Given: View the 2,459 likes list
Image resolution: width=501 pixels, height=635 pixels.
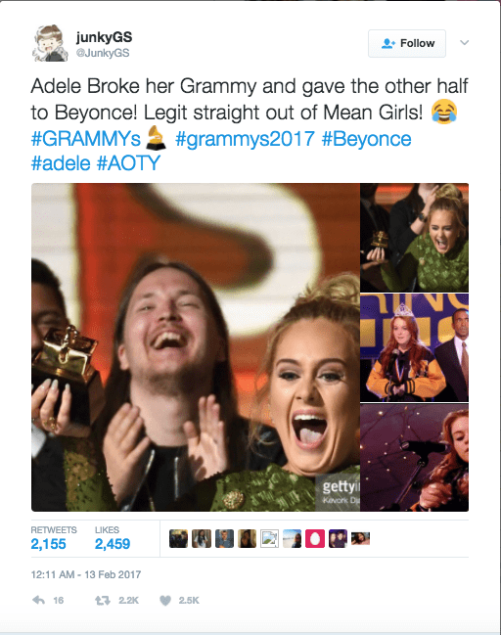Looking at the screenshot, I should 113,538.
